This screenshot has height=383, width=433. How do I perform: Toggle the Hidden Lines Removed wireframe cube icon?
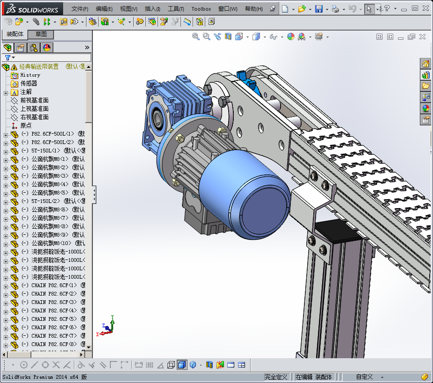coord(171,365)
